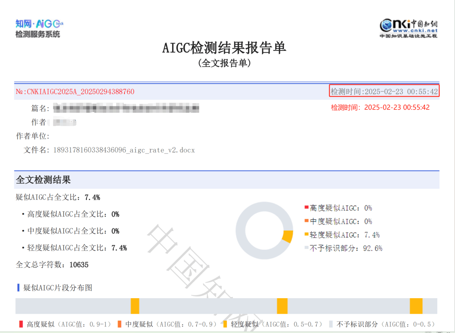Screen dimensions: 455x333
Task: Click the orange square beside 中度疑似AIGC: 0%
Action: [306, 221]
